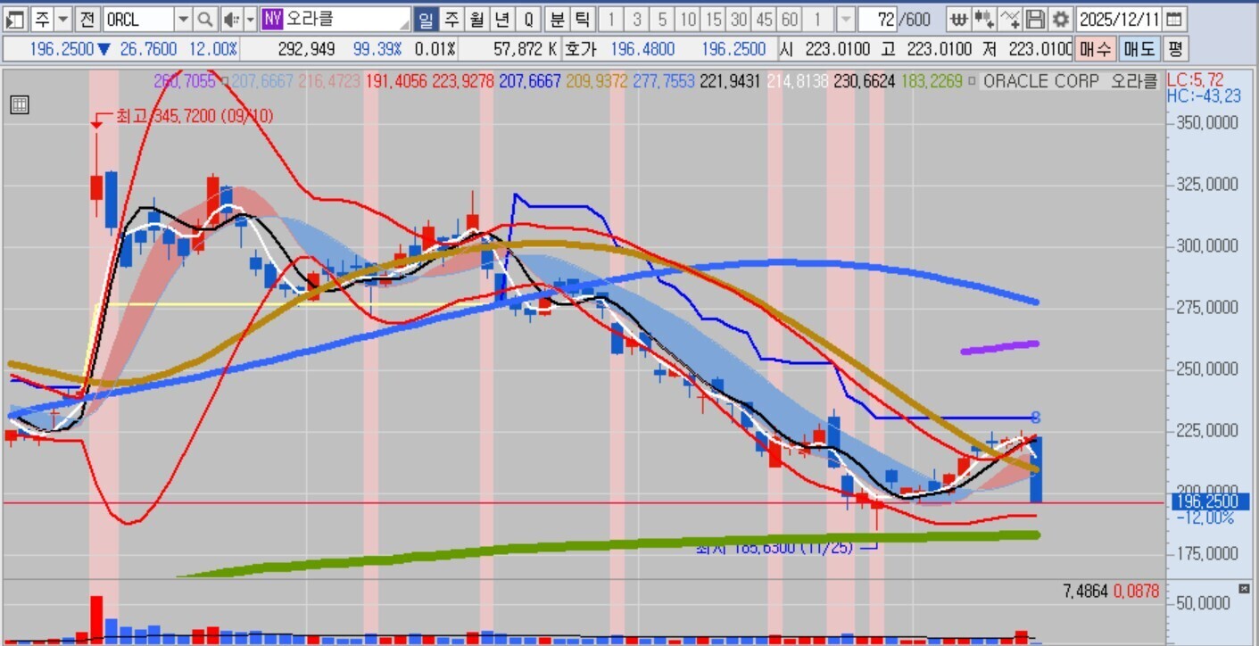Open the data grid icon on the chart
The width and height of the screenshot is (1259, 646).
point(20,104)
